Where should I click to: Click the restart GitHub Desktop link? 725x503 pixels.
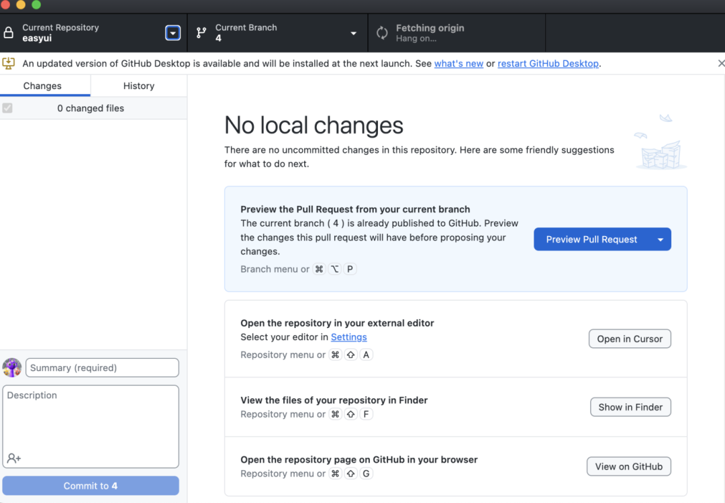tap(548, 64)
